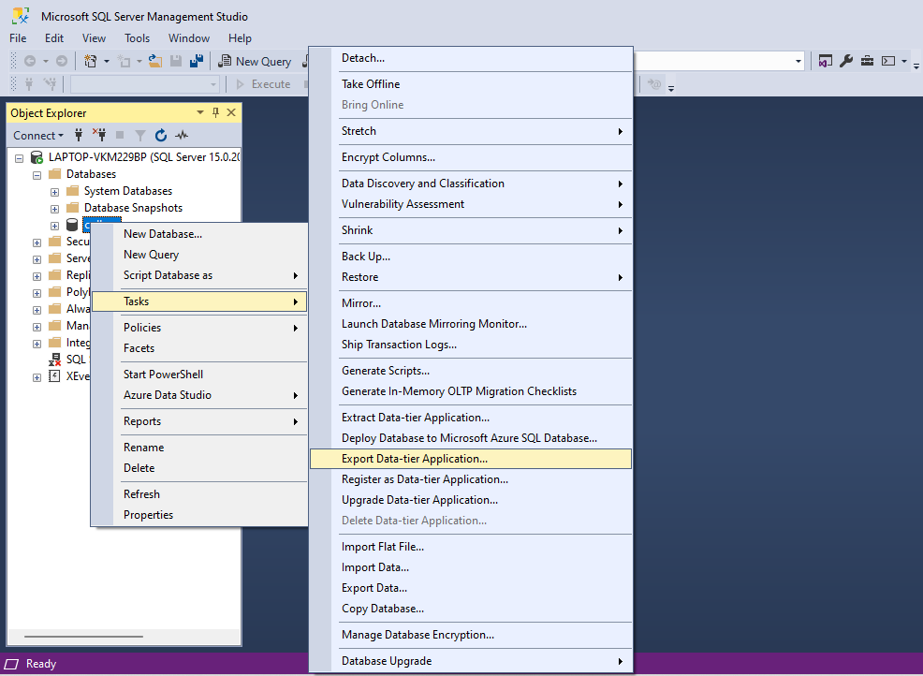
Task: Click the Open File folder icon
Action: pyautogui.click(x=154, y=61)
